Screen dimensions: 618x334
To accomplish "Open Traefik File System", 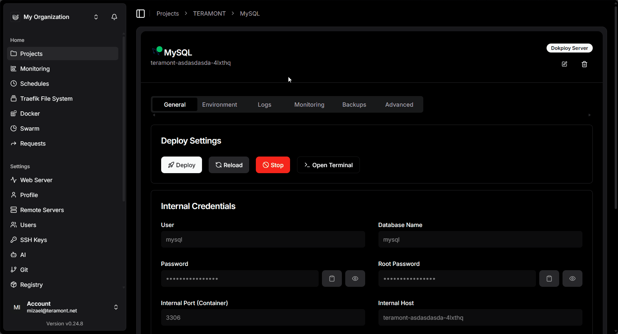I will pos(62,98).
